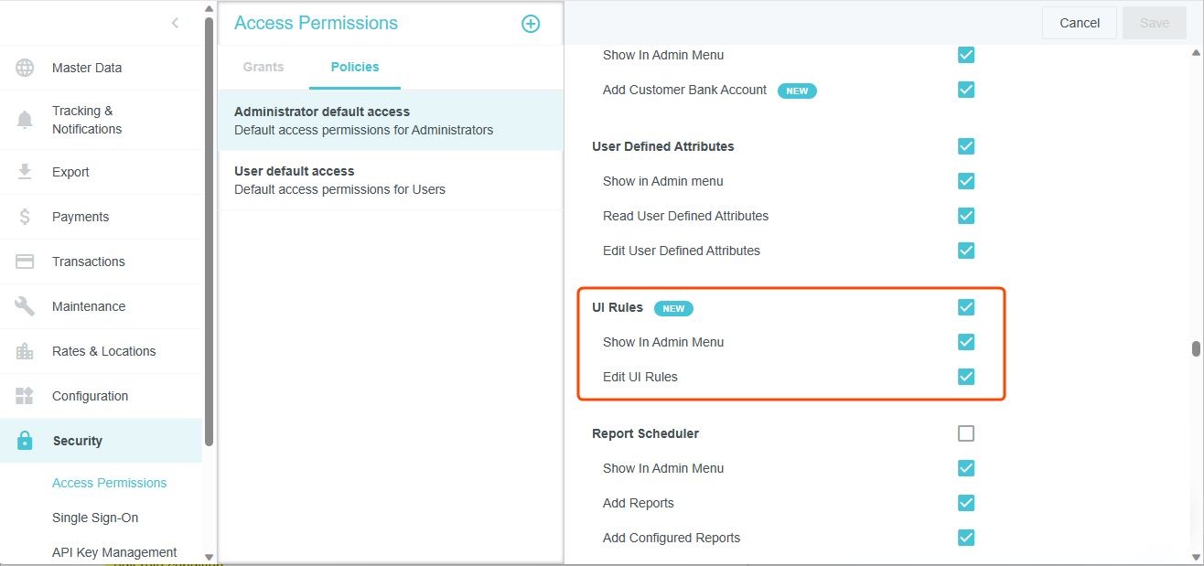Disable Edit UI Rules permission
This screenshot has height=566, width=1204.
966,376
